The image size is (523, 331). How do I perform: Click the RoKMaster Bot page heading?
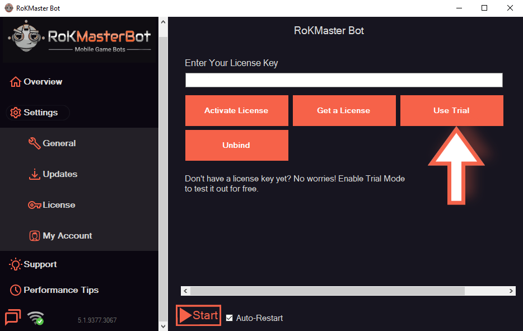(x=329, y=31)
